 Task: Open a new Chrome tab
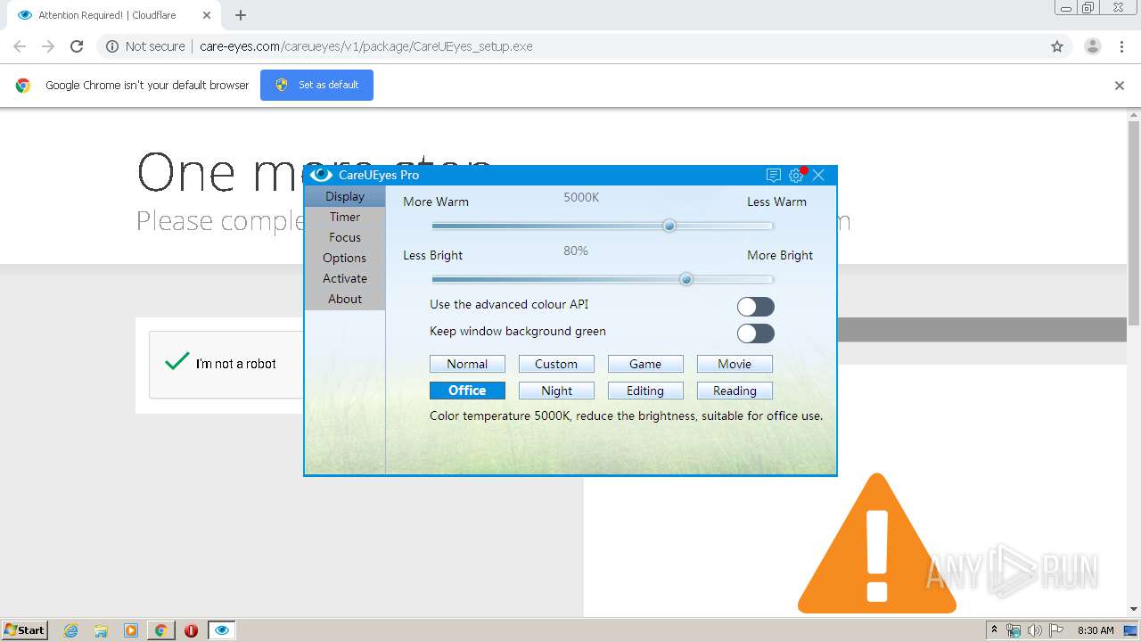(x=241, y=15)
